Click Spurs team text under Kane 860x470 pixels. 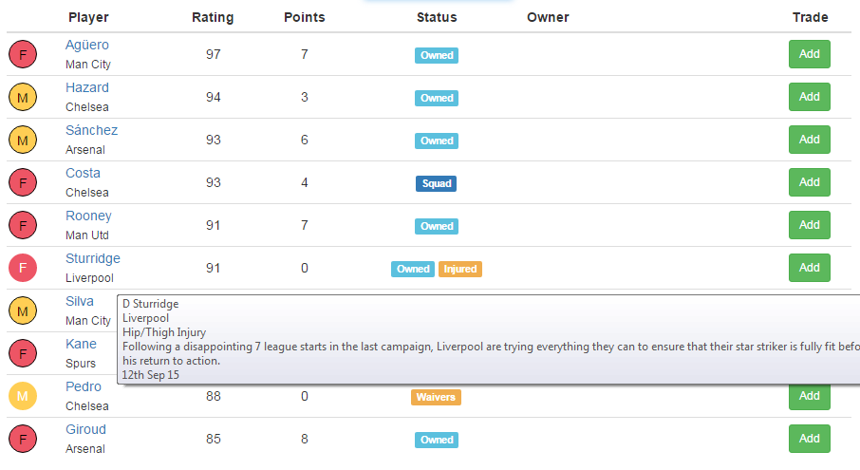[x=81, y=364]
